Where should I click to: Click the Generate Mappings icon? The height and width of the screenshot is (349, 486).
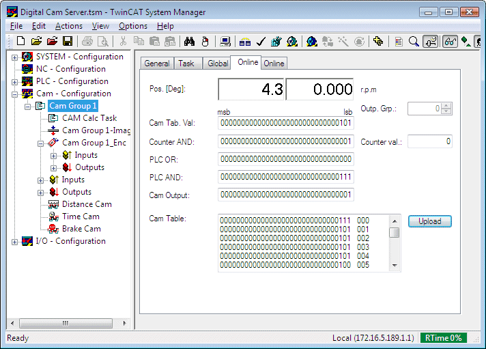click(245, 41)
